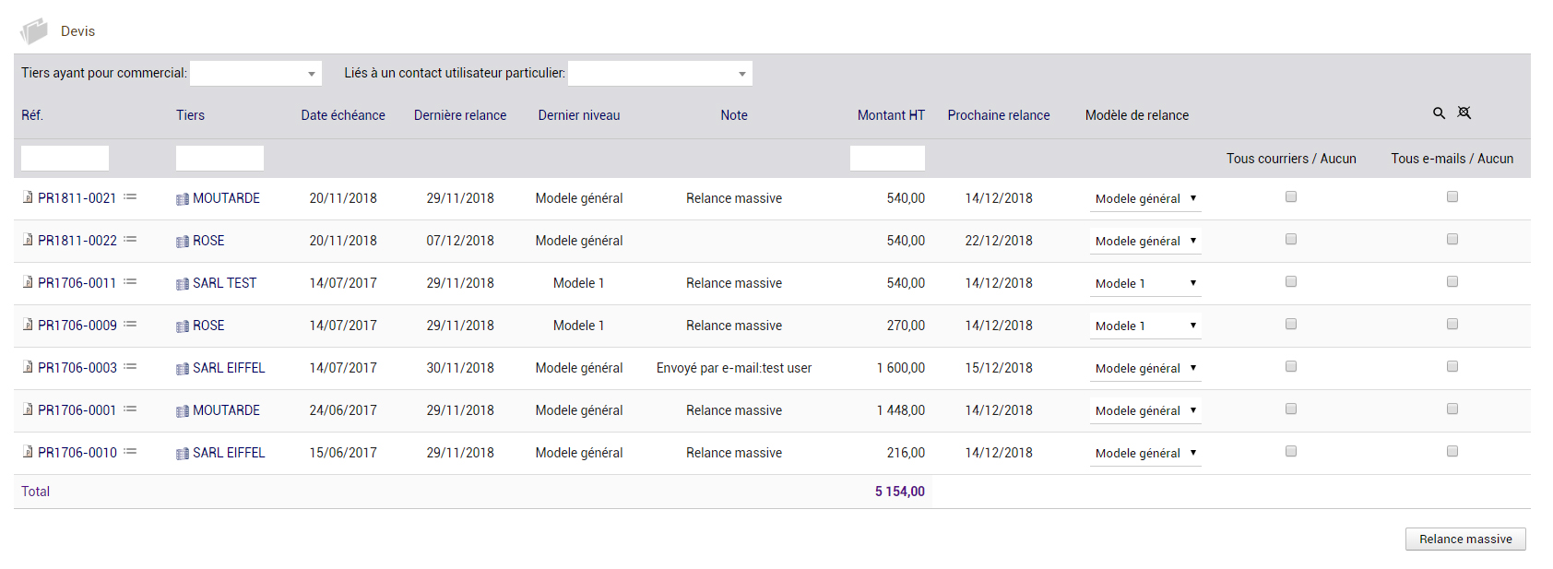Image resolution: width=1553 pixels, height=569 pixels.
Task: Open list icon next to PR1706-0001
Action: coord(130,409)
